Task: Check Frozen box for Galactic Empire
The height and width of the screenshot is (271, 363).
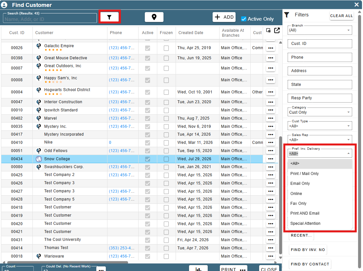Action: point(166,48)
